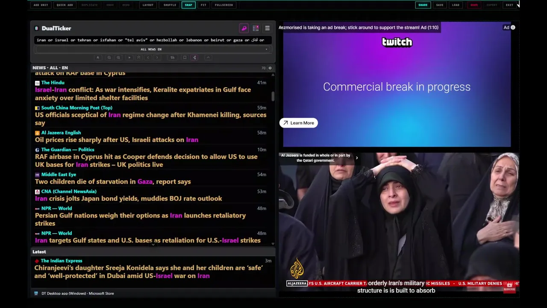
Task: Click the 'NEWS · ALL · EN' panel title
Action: (x=50, y=68)
